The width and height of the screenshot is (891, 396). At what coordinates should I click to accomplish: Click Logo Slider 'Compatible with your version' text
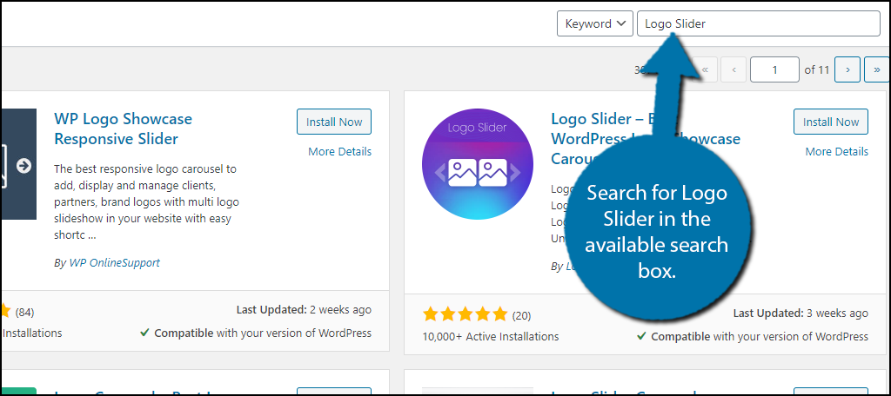753,336
